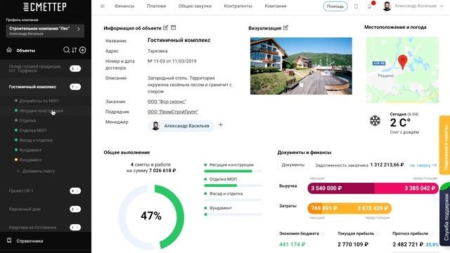The image size is (450, 253).
Task: Expand the Каркасный дом estimate counter
Action: point(75,209)
